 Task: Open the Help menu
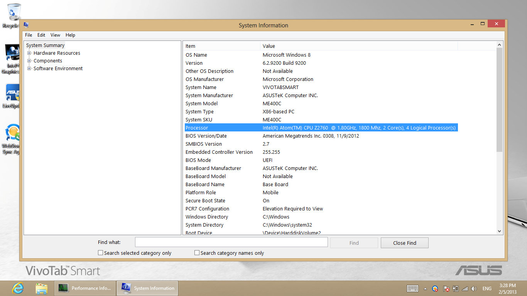coord(70,35)
